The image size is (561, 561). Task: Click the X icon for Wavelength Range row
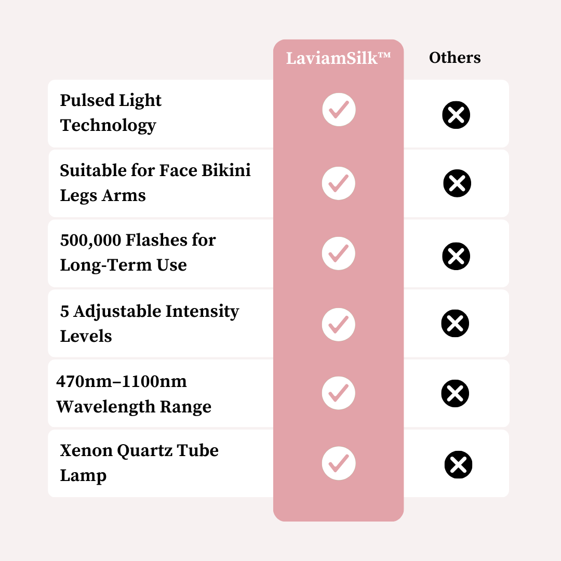coord(455,393)
